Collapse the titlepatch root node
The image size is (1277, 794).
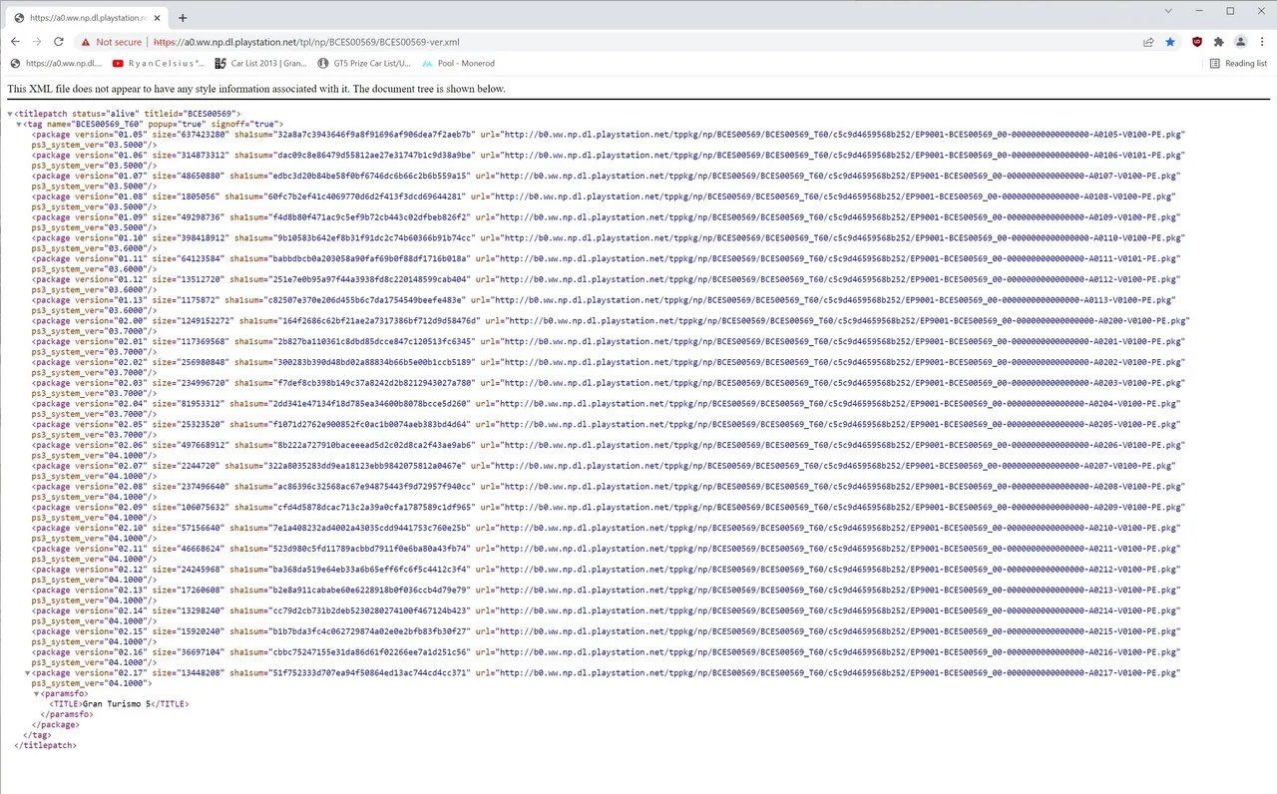tap(10, 114)
